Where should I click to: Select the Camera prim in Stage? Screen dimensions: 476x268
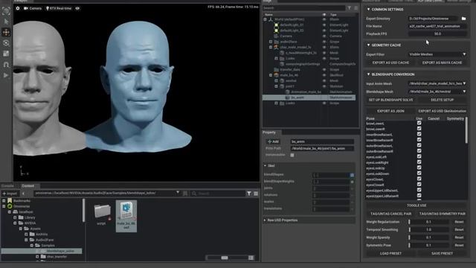(286, 36)
